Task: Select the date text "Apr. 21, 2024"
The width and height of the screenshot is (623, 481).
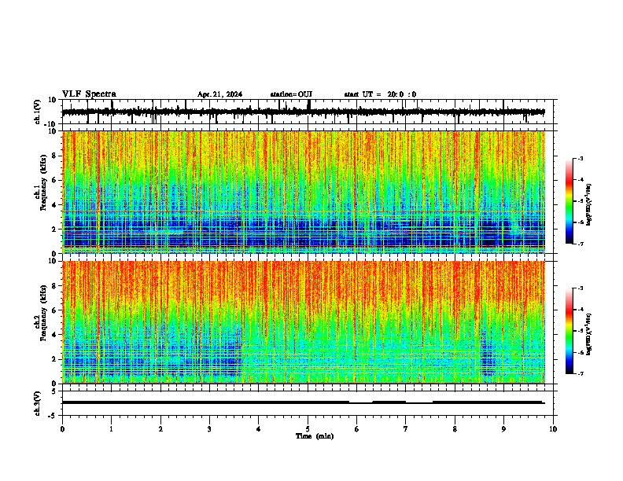Action: [219, 94]
